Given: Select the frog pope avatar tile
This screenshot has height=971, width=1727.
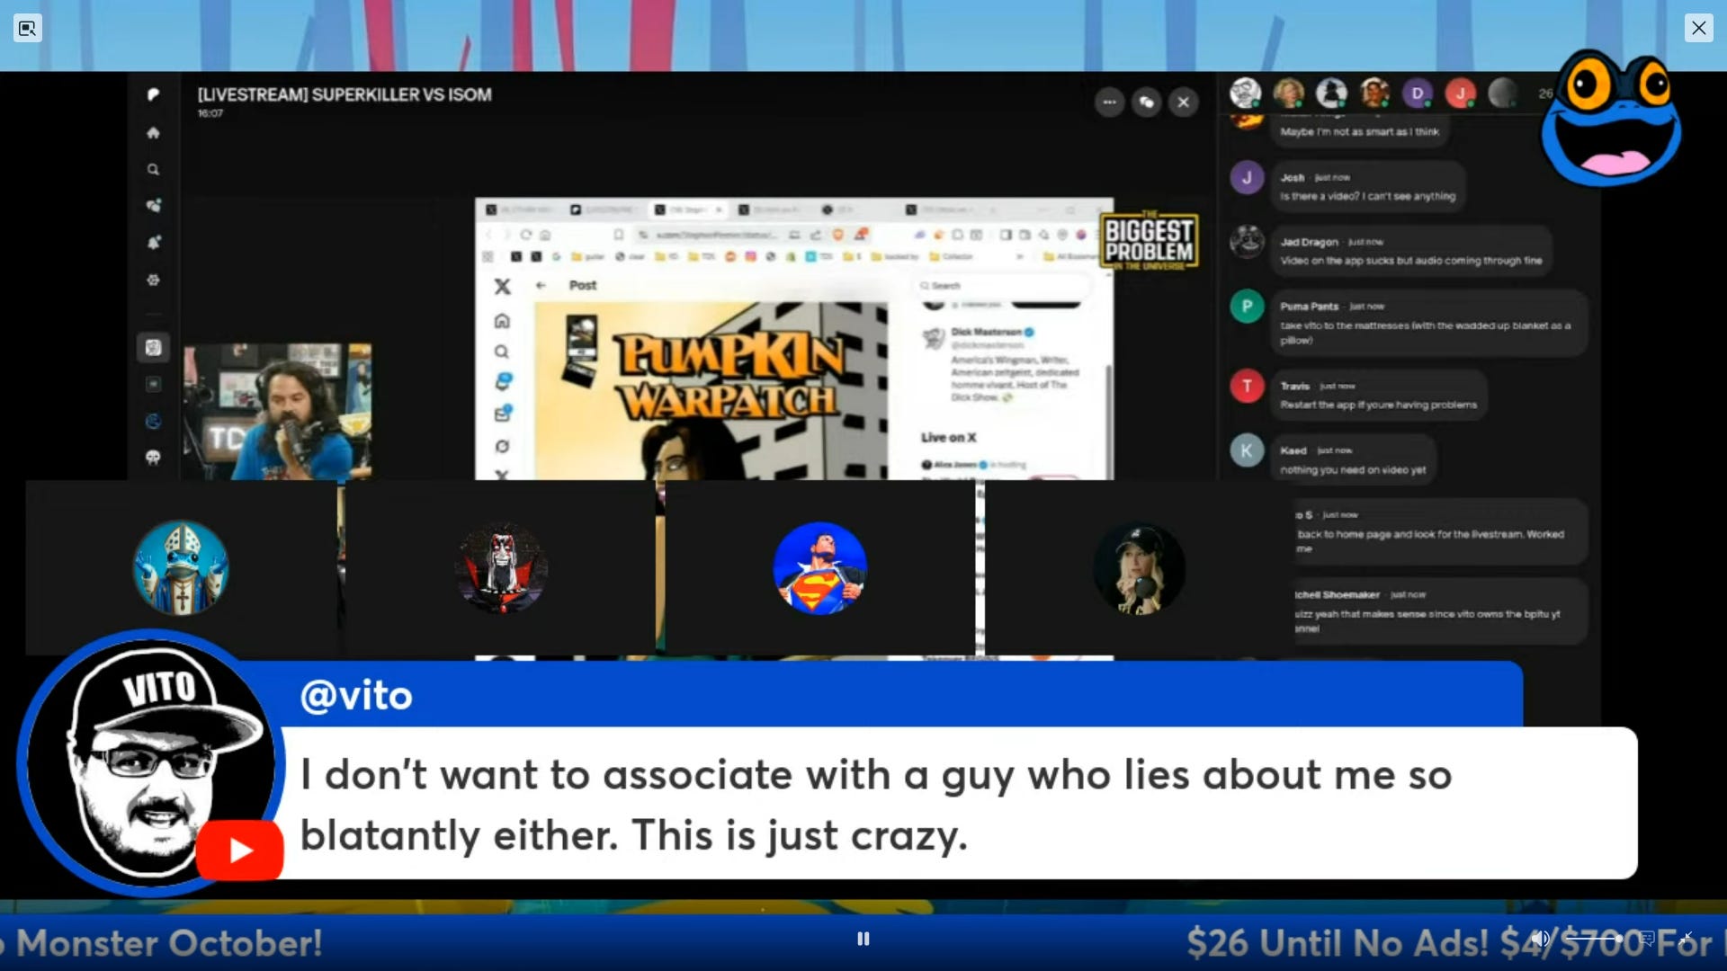Looking at the screenshot, I should [x=181, y=568].
